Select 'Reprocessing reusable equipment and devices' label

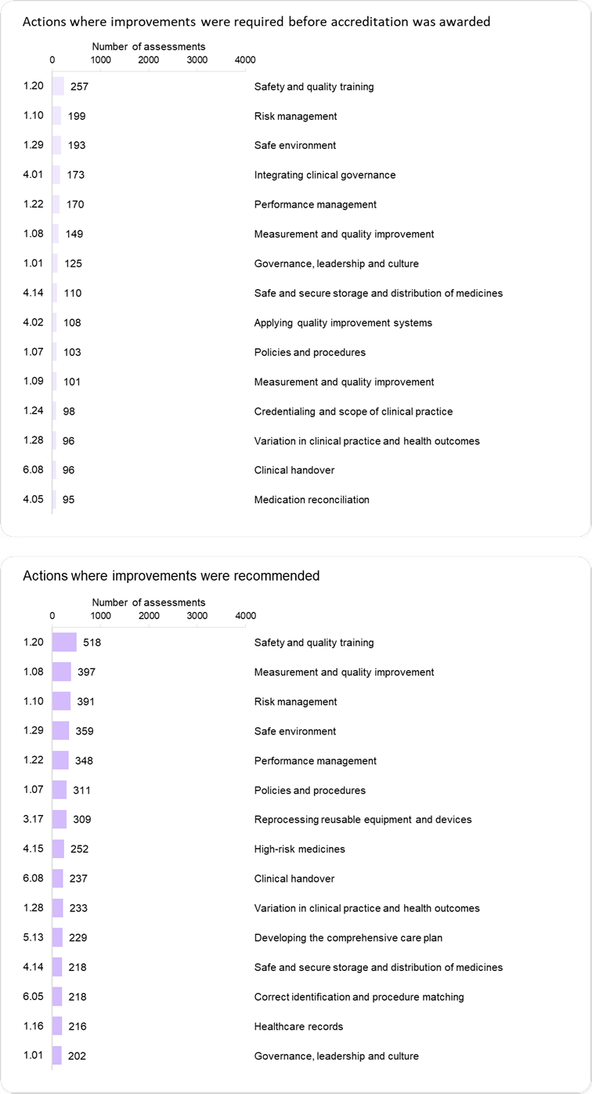point(363,820)
